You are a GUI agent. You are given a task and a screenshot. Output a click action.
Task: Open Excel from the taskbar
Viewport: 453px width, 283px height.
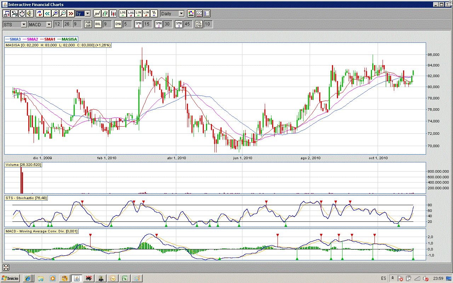tap(125, 278)
